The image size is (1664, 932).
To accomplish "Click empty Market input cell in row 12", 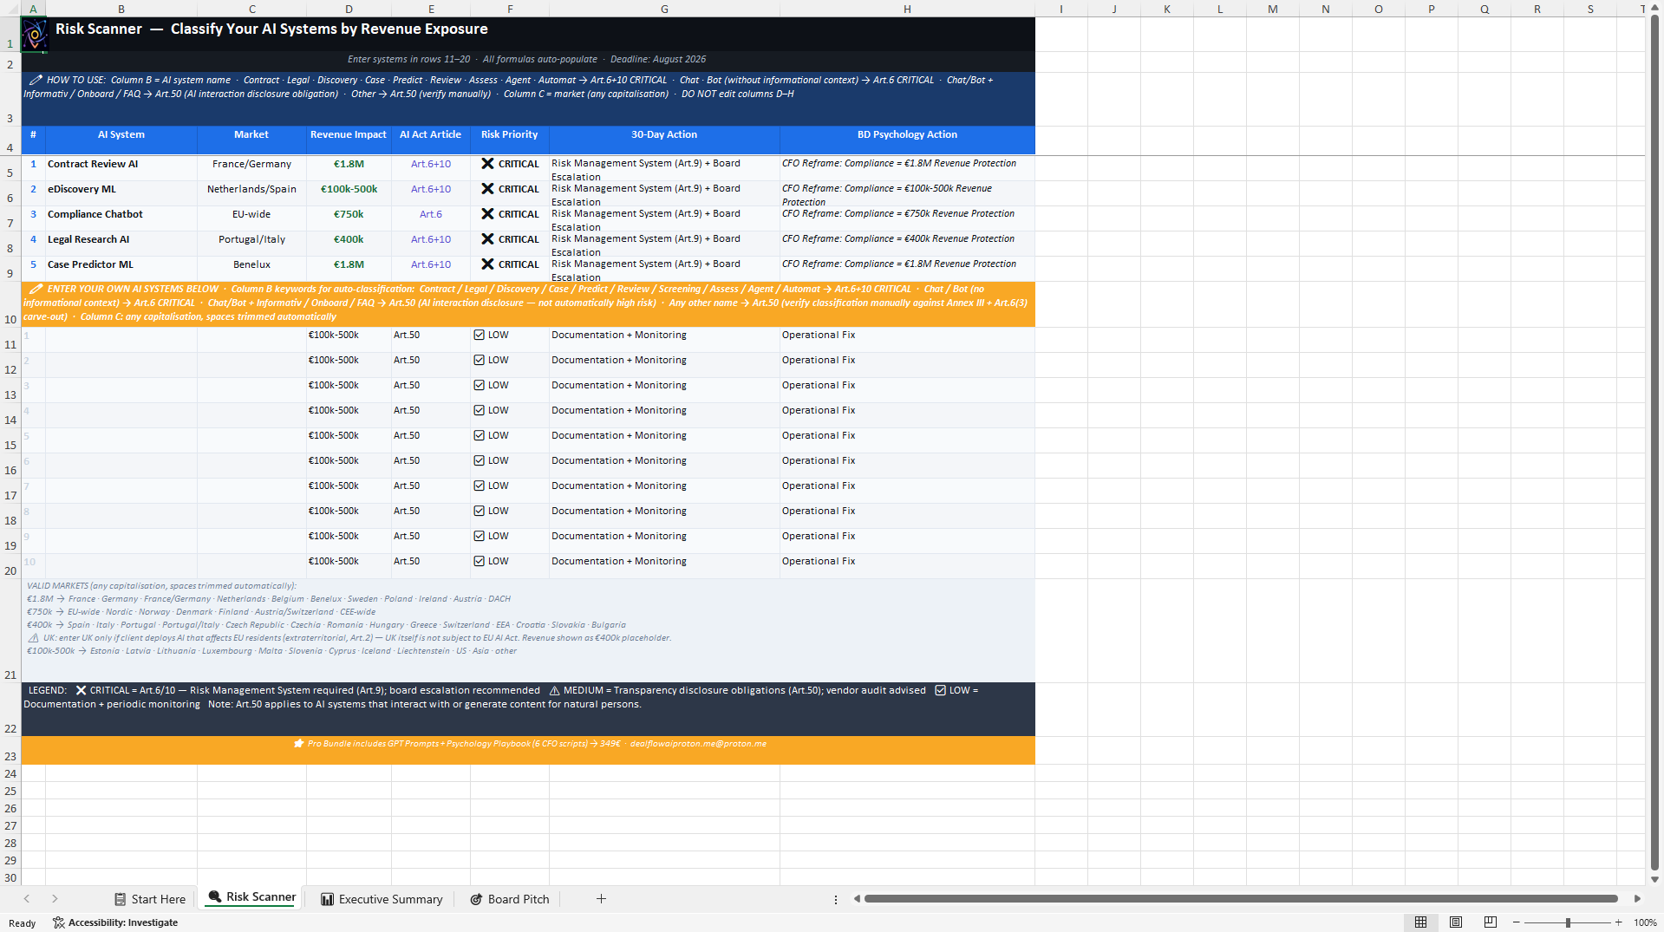I will pos(251,365).
